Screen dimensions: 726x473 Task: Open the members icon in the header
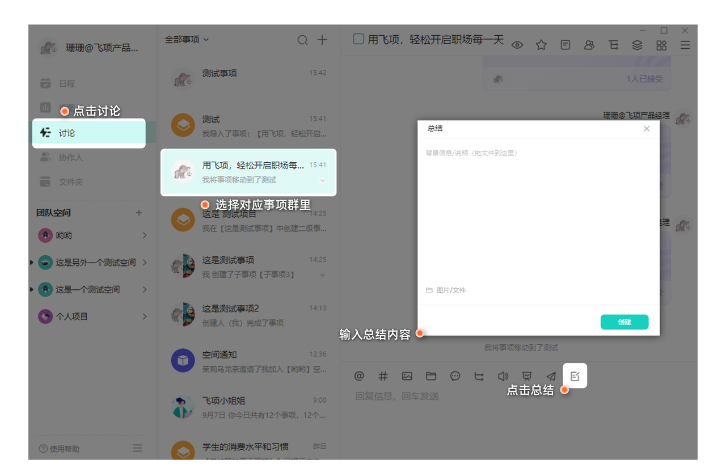pos(589,45)
